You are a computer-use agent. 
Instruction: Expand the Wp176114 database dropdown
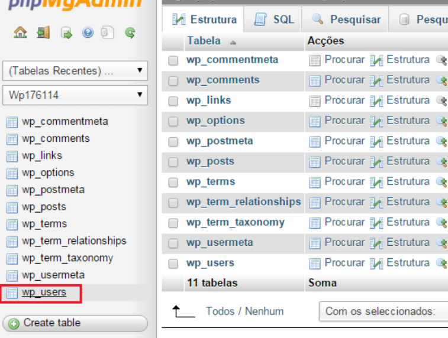point(75,95)
